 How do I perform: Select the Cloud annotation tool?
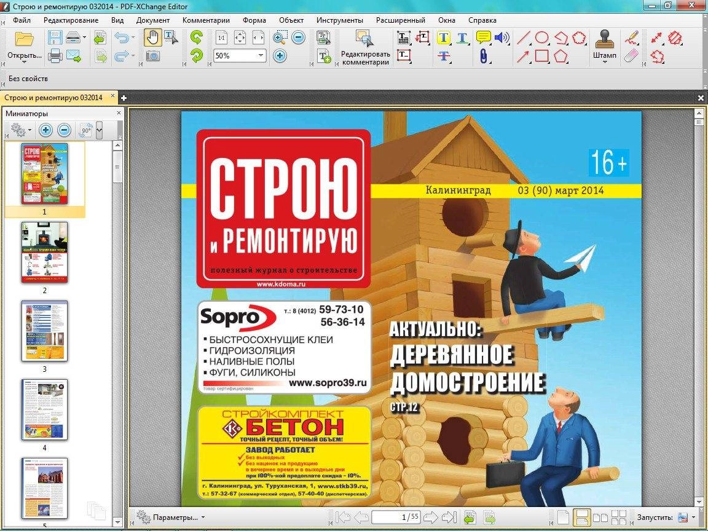coord(580,37)
